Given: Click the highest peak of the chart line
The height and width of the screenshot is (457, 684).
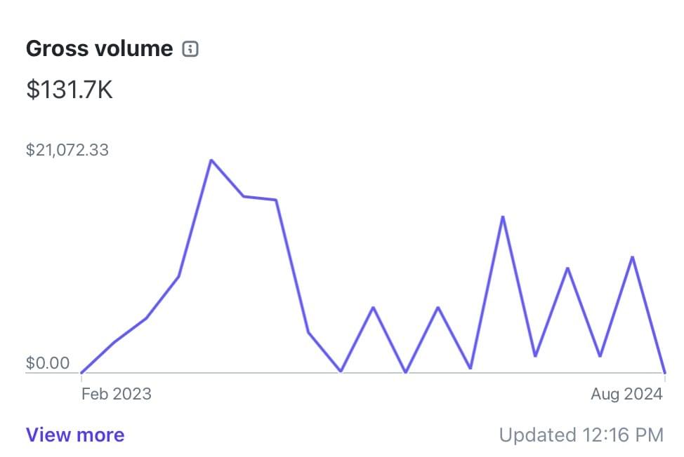Looking at the screenshot, I should coord(211,161).
